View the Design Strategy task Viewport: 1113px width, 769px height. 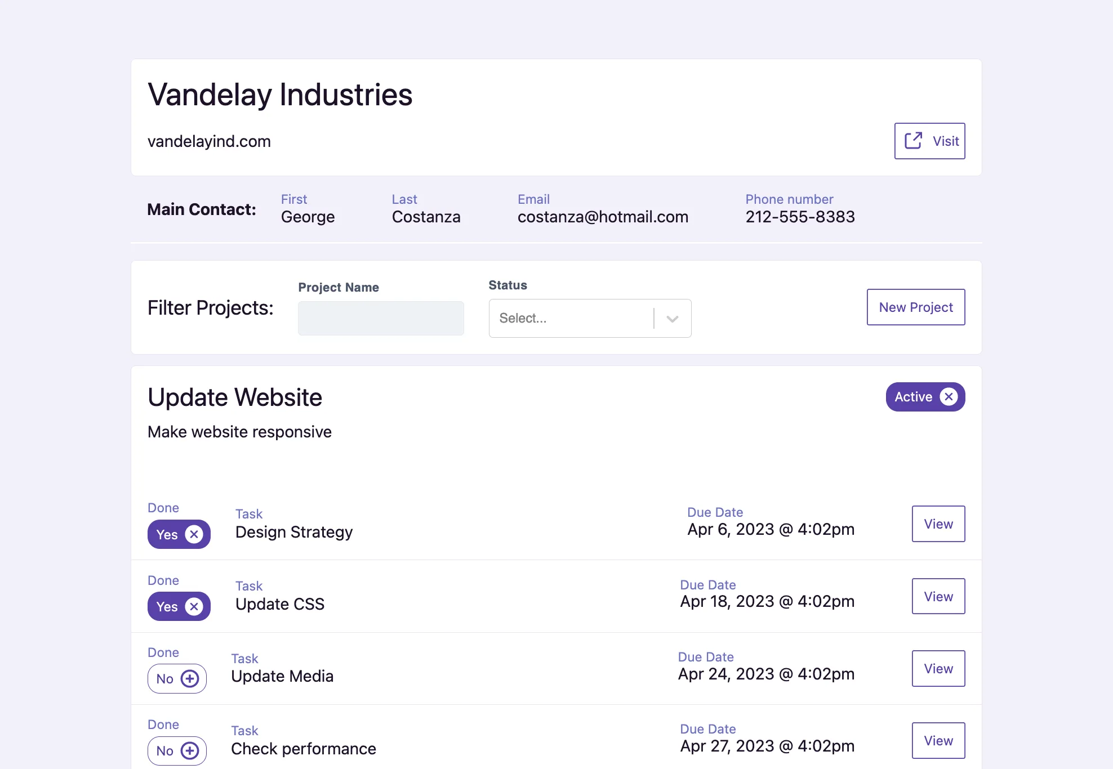tap(938, 524)
